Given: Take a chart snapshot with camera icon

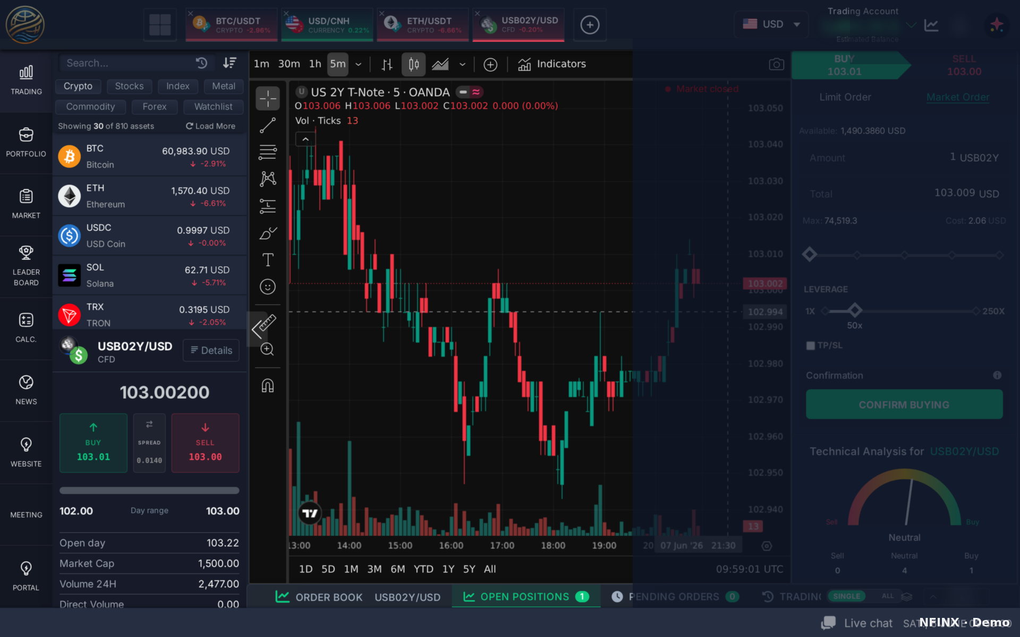Looking at the screenshot, I should (776, 64).
